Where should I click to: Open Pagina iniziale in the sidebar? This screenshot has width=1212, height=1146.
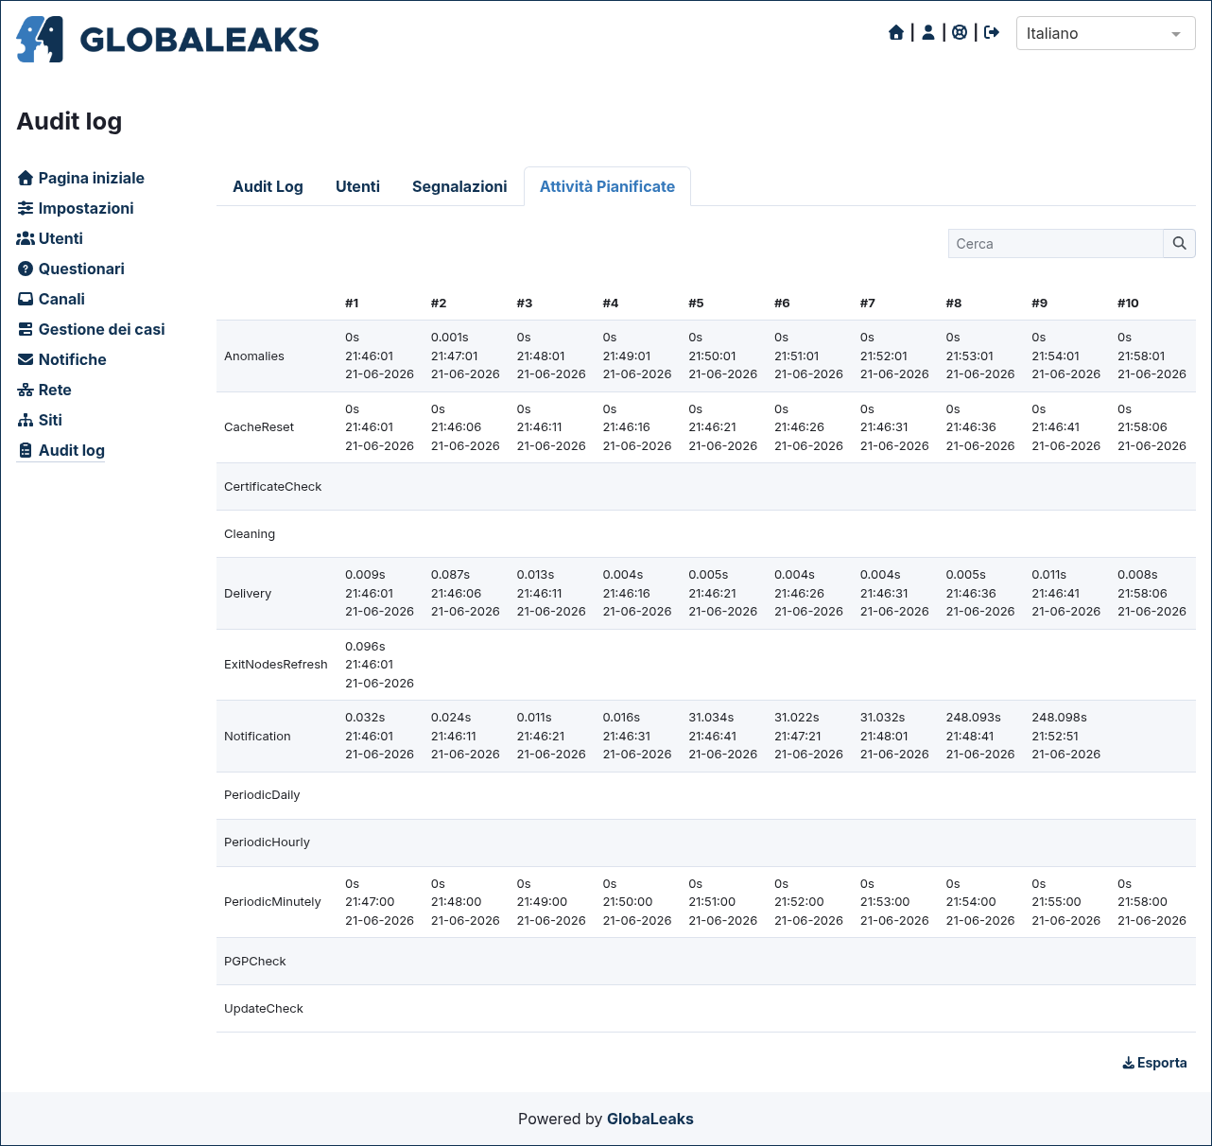tap(91, 178)
